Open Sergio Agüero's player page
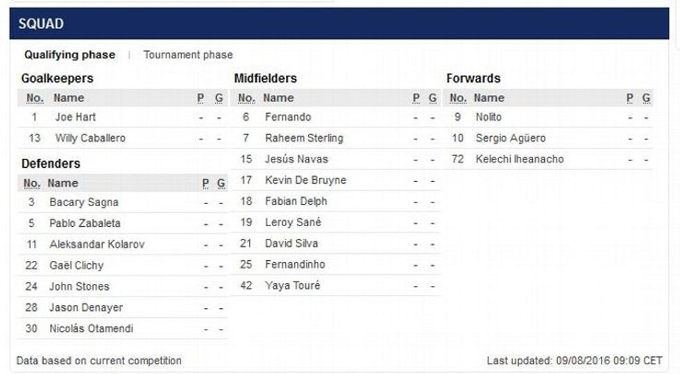The width and height of the screenshot is (680, 374). (511, 138)
